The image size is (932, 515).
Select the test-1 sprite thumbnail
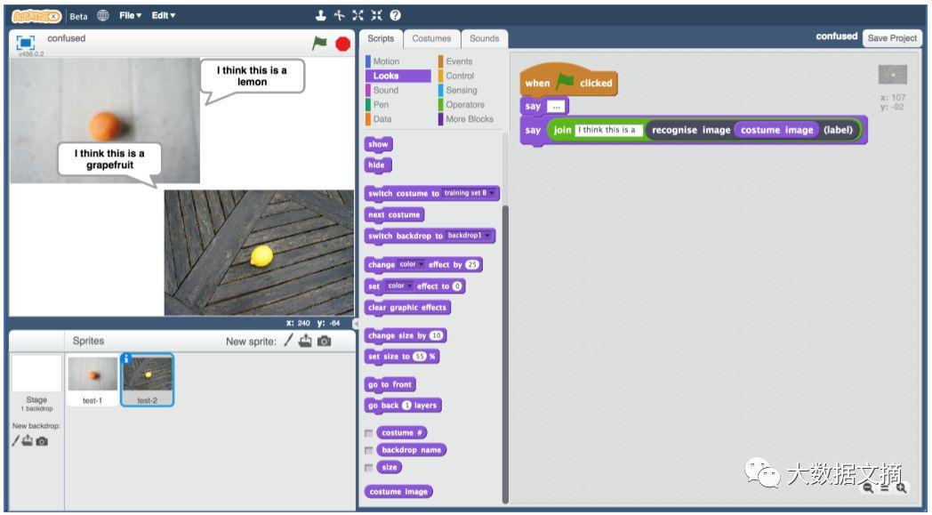pyautogui.click(x=92, y=380)
